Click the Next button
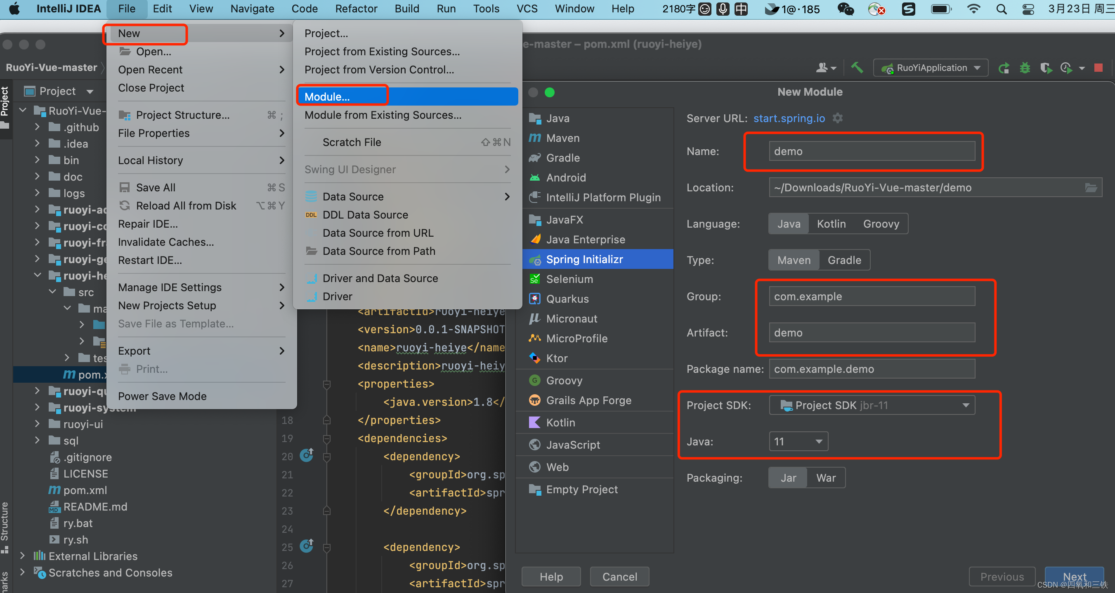The height and width of the screenshot is (593, 1115). point(1074,577)
